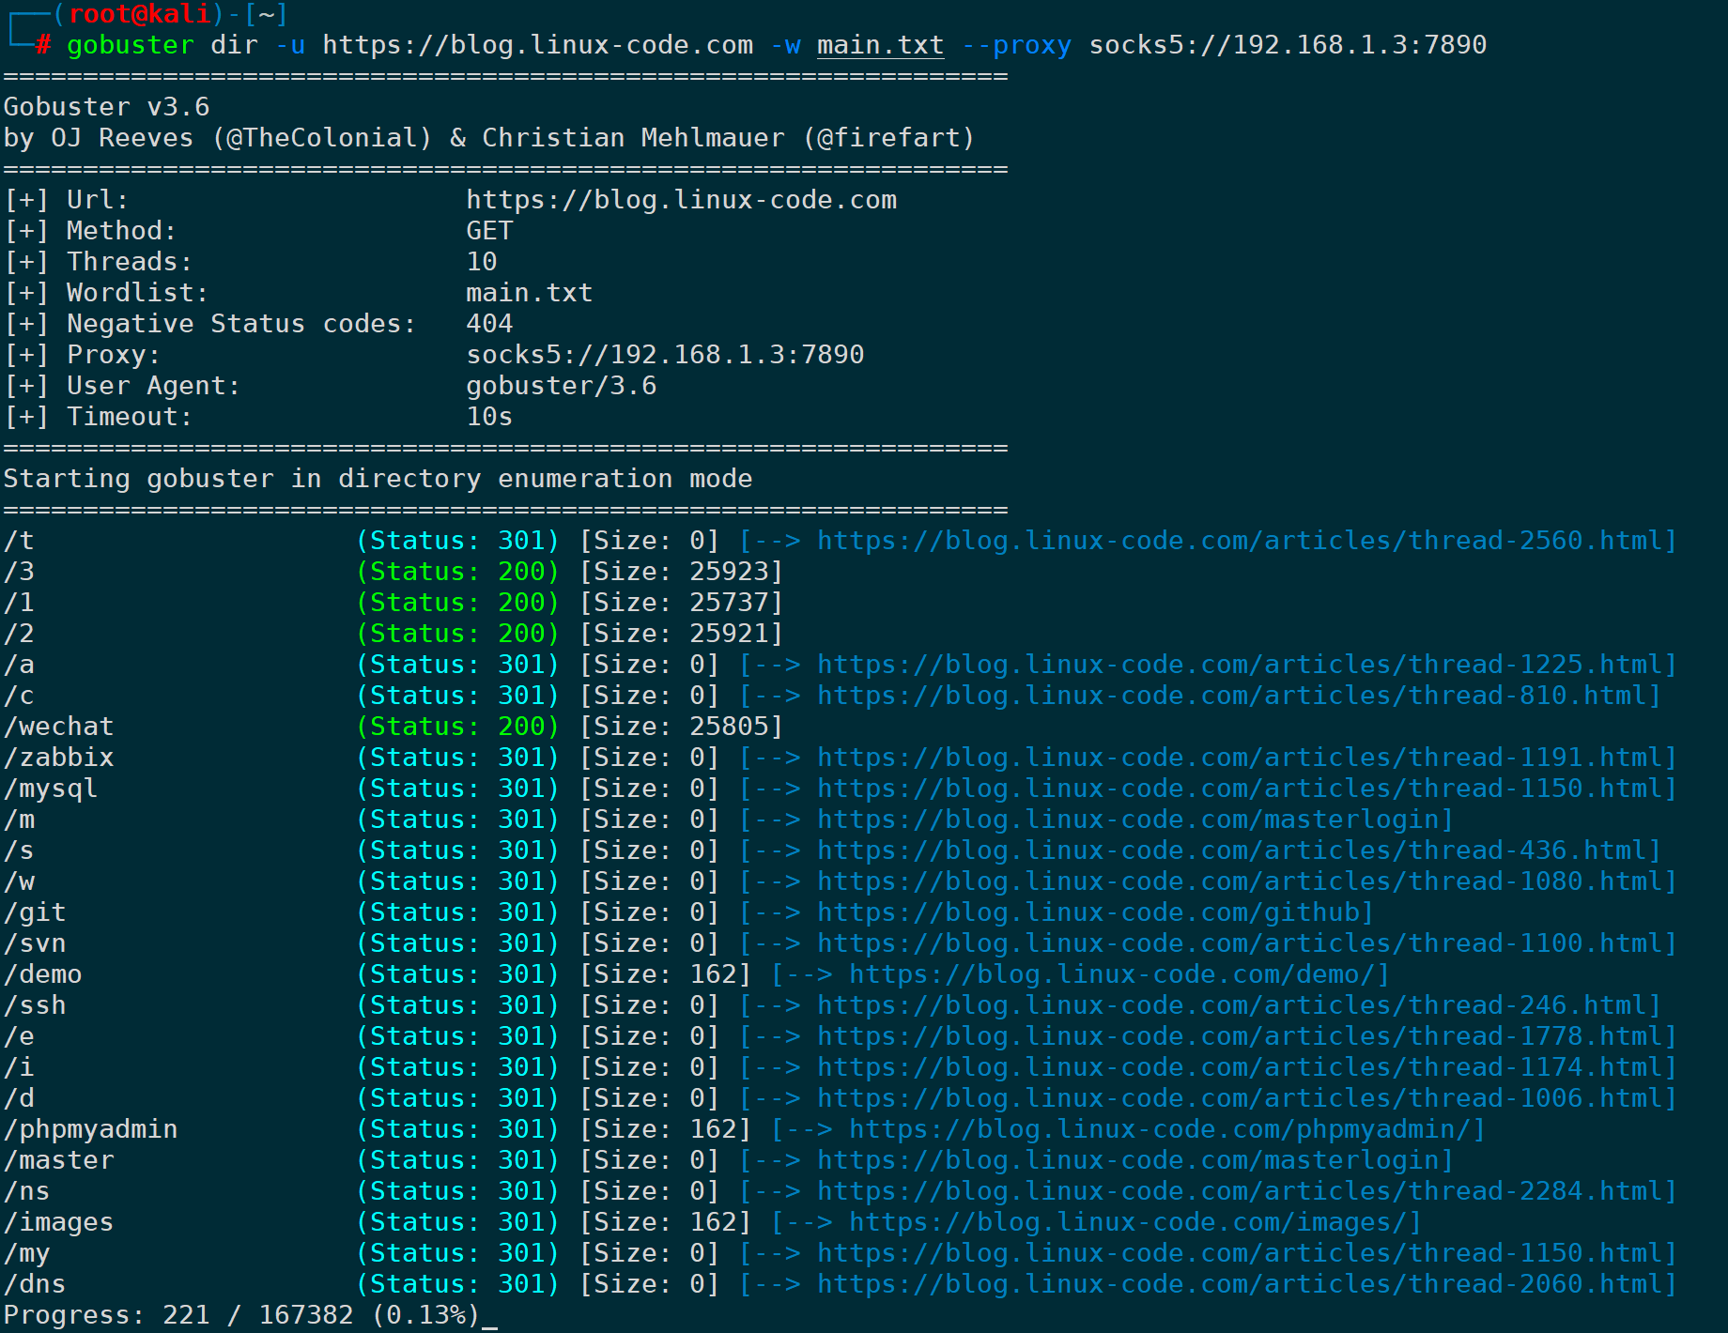Click size 25921 on the /2 row

729,634
